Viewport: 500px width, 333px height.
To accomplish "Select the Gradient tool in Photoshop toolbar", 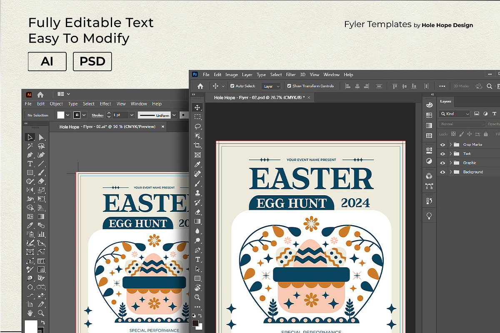I will [197, 221].
